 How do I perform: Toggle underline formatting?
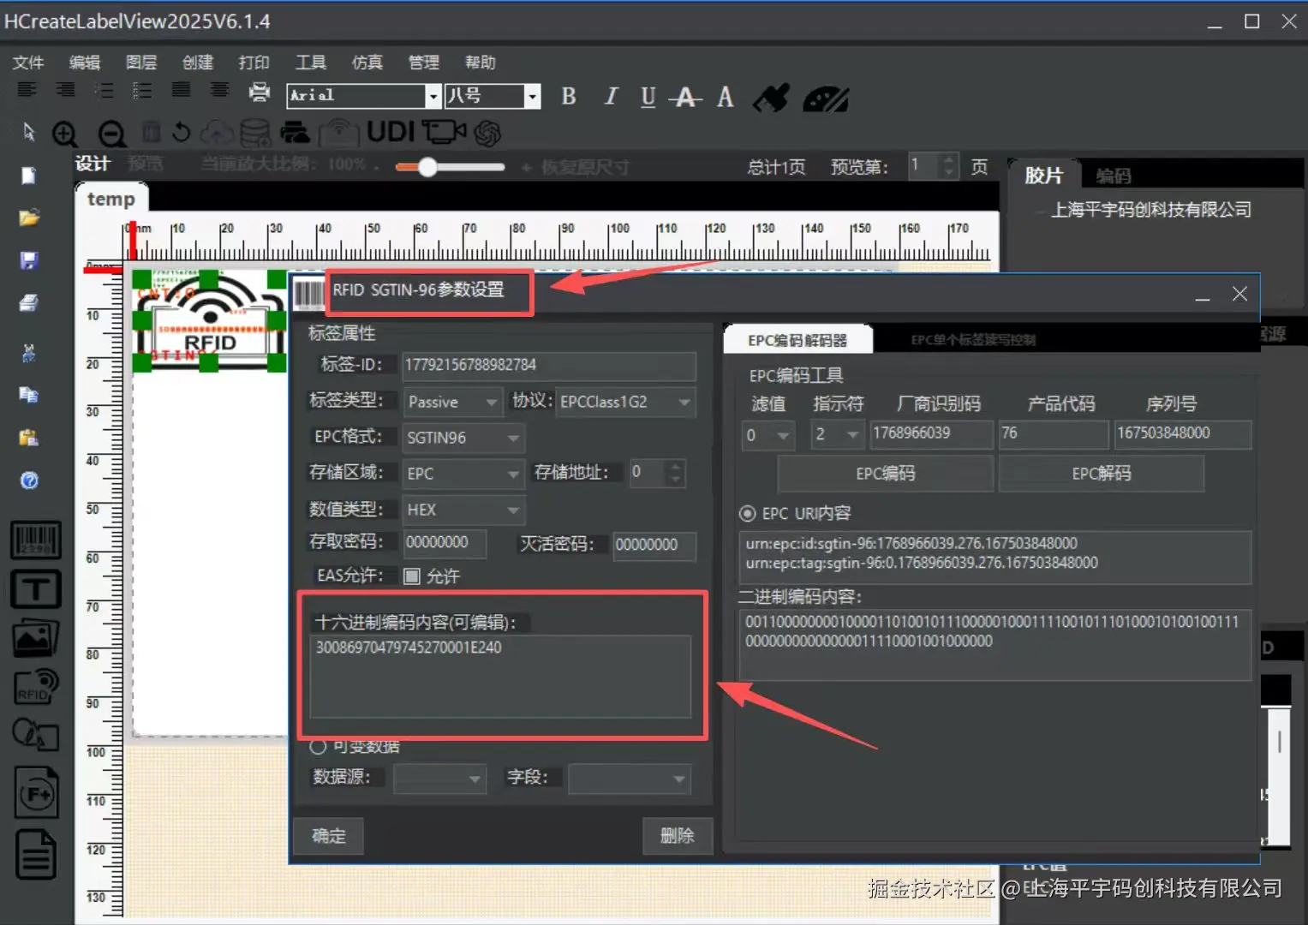coord(648,97)
